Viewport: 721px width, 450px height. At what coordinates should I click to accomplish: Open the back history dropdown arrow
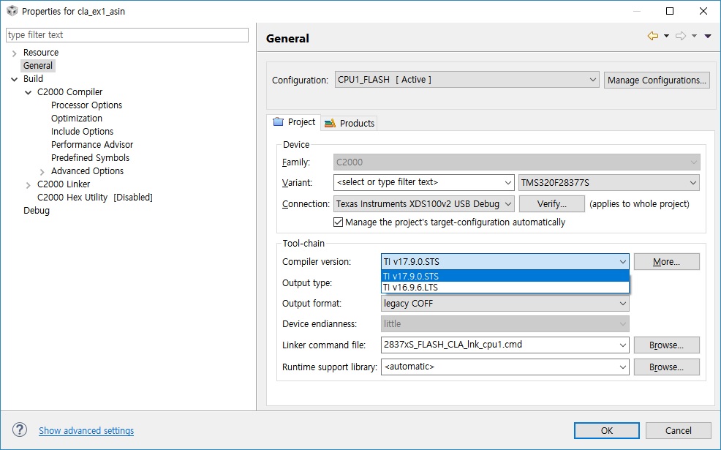(x=667, y=37)
